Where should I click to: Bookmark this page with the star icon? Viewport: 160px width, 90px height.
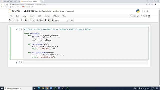click(x=152, y=4)
